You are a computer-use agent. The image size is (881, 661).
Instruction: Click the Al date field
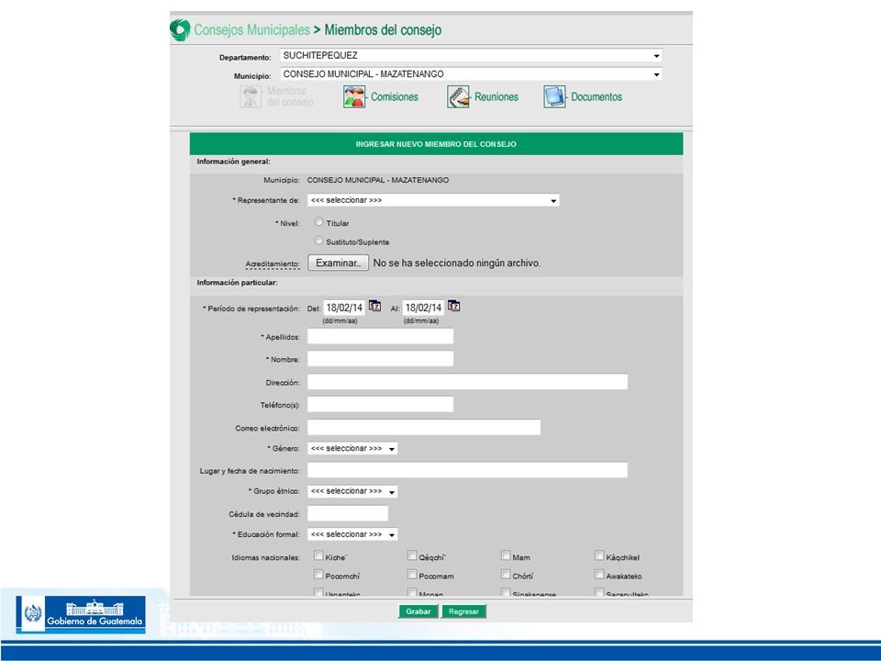point(424,308)
